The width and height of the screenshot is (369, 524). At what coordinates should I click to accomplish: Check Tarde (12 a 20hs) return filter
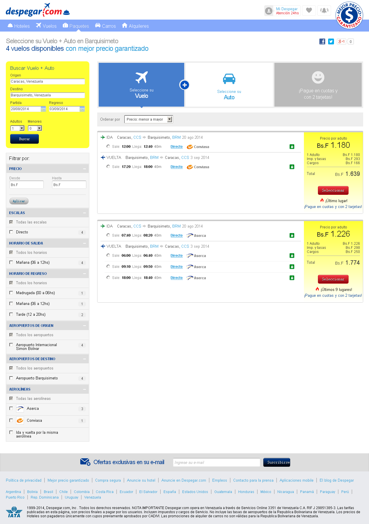click(x=11, y=314)
